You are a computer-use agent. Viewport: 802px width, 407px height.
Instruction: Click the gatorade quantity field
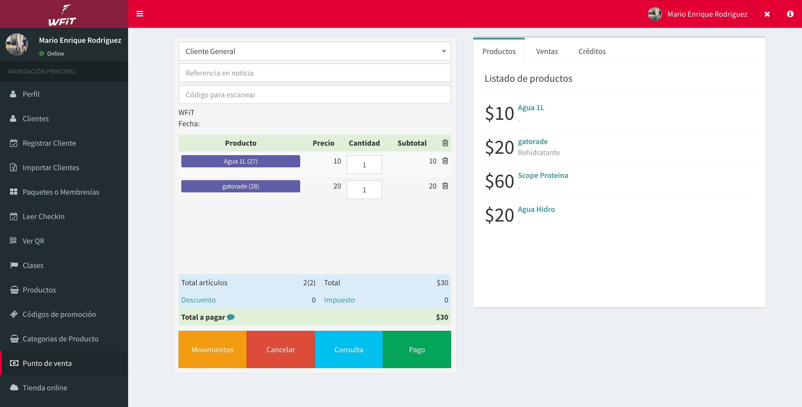(364, 190)
